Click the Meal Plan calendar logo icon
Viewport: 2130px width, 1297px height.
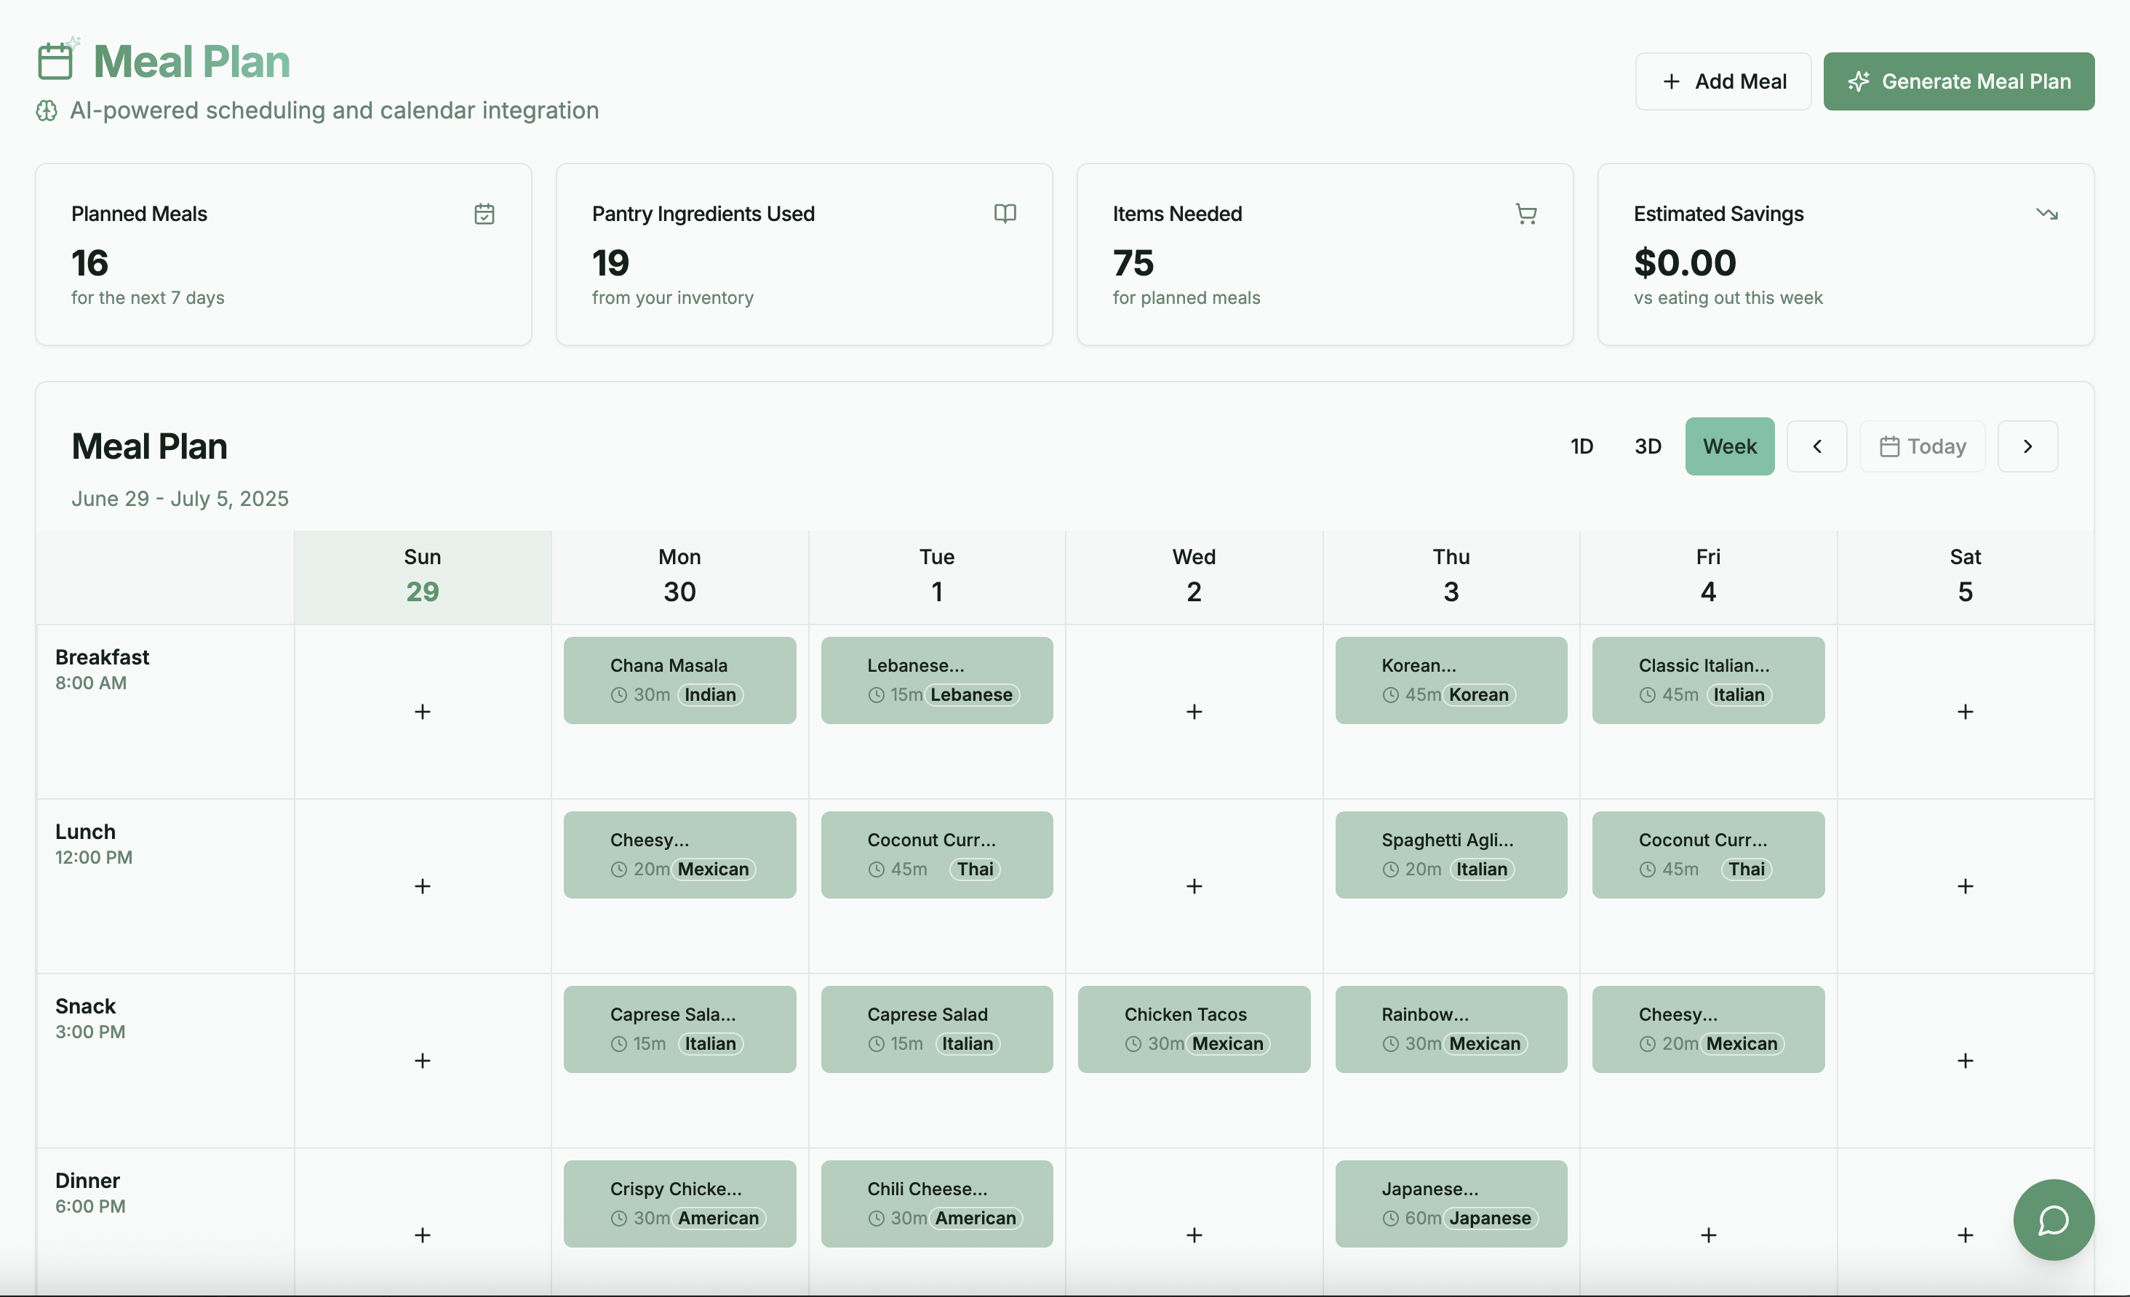point(57,60)
